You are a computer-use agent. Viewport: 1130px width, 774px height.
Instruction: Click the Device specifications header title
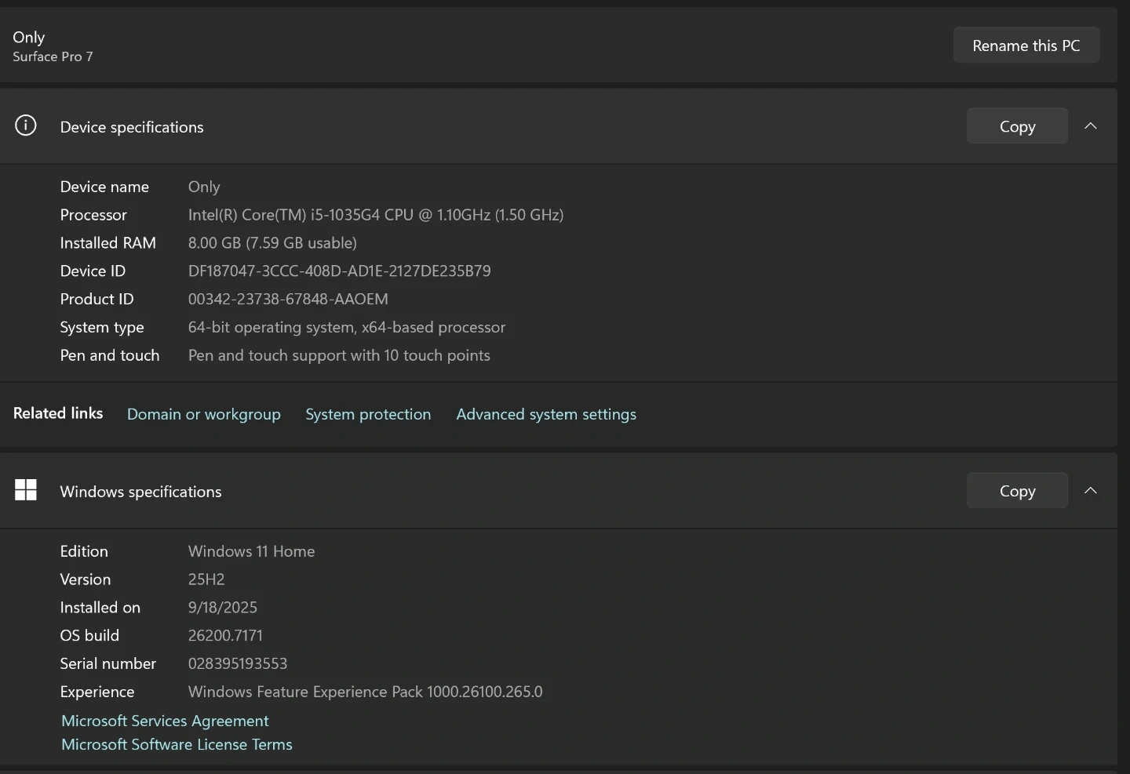[132, 127]
